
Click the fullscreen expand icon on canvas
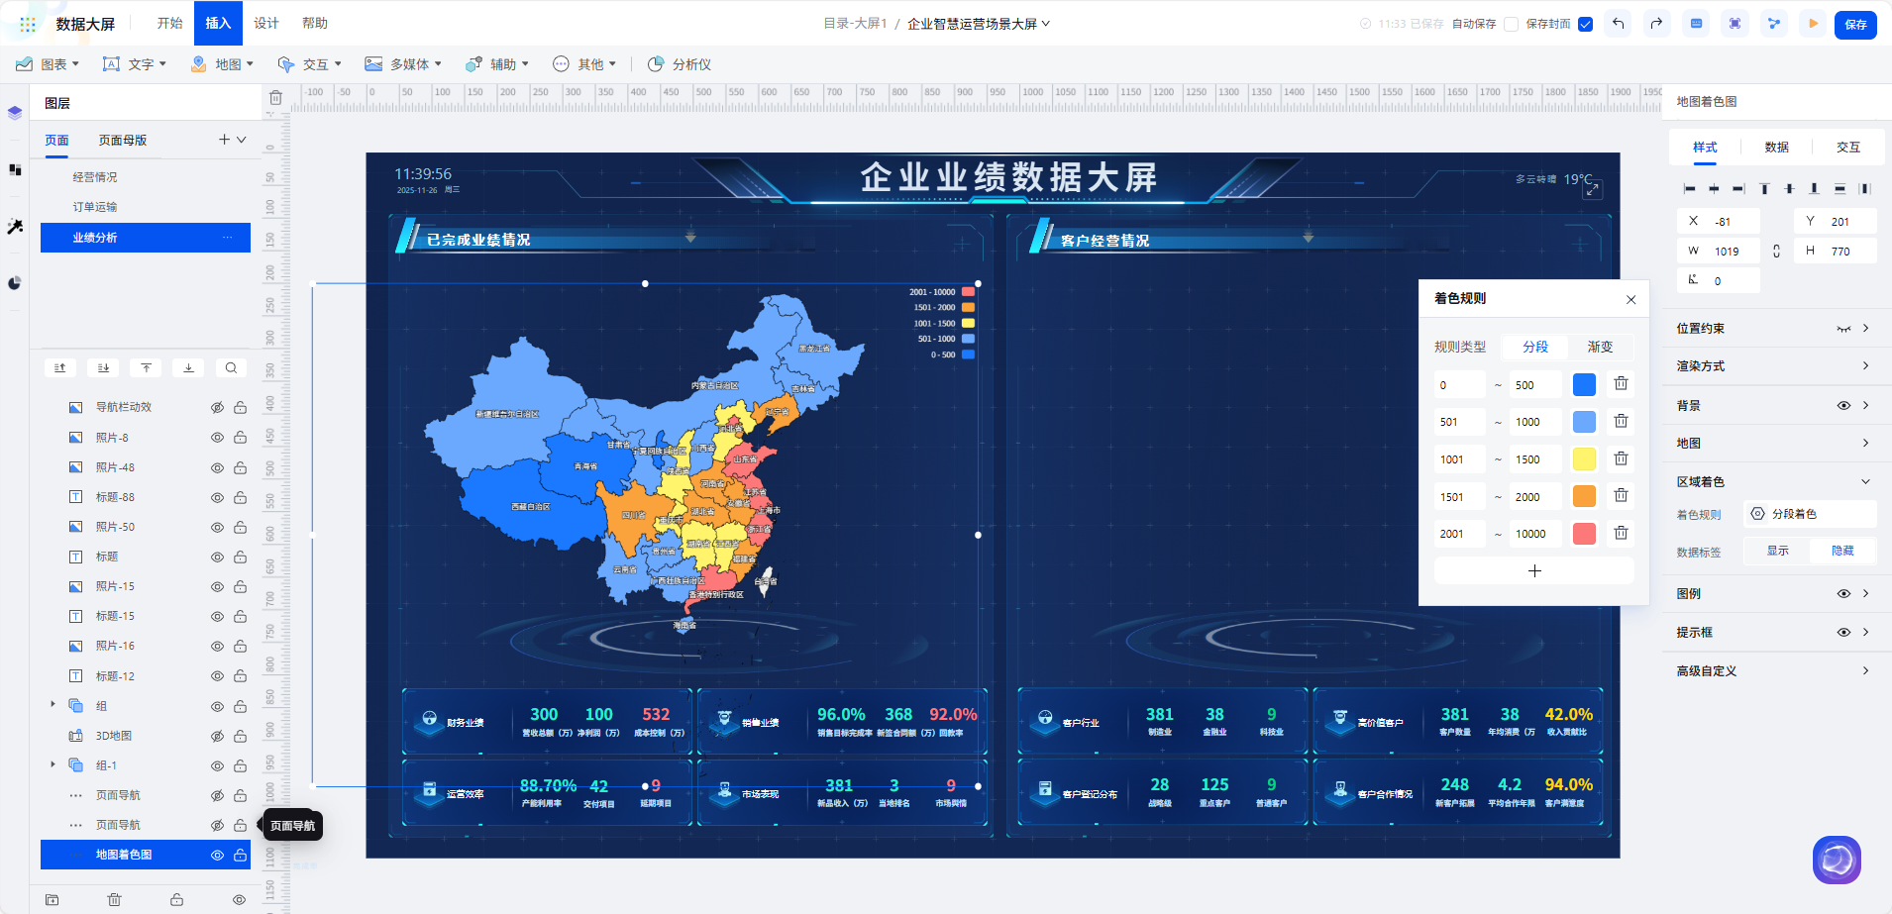coord(1593,189)
